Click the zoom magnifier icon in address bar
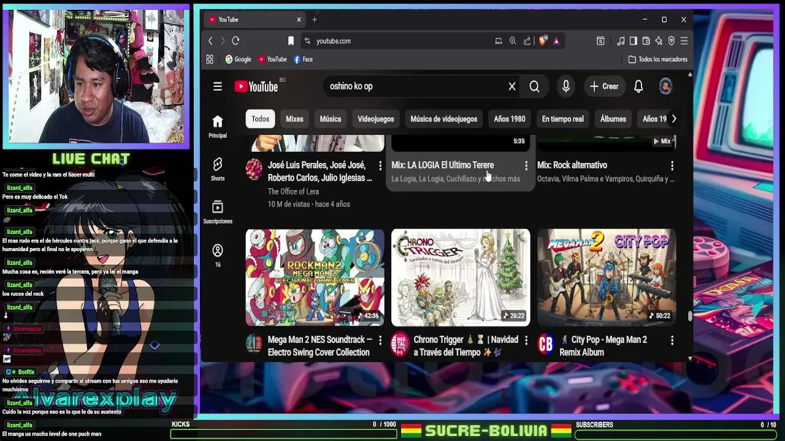Image resolution: width=785 pixels, height=441 pixels. point(513,41)
